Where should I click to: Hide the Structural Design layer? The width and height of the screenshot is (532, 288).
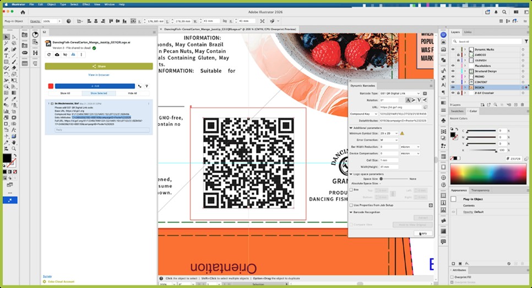pos(453,71)
